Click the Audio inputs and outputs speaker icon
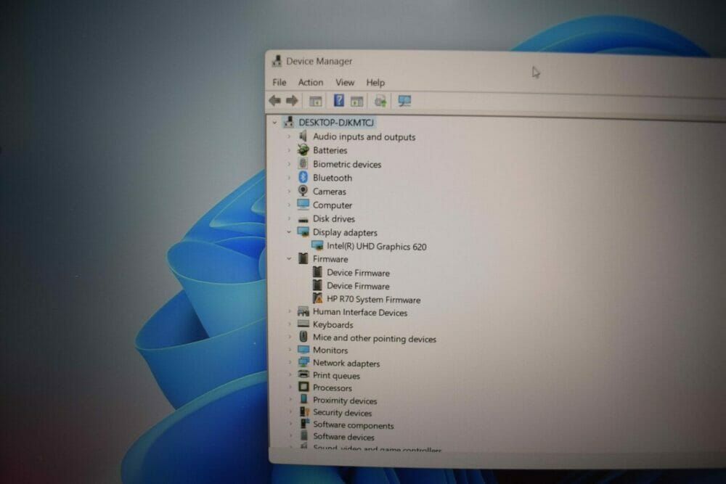 pos(303,136)
